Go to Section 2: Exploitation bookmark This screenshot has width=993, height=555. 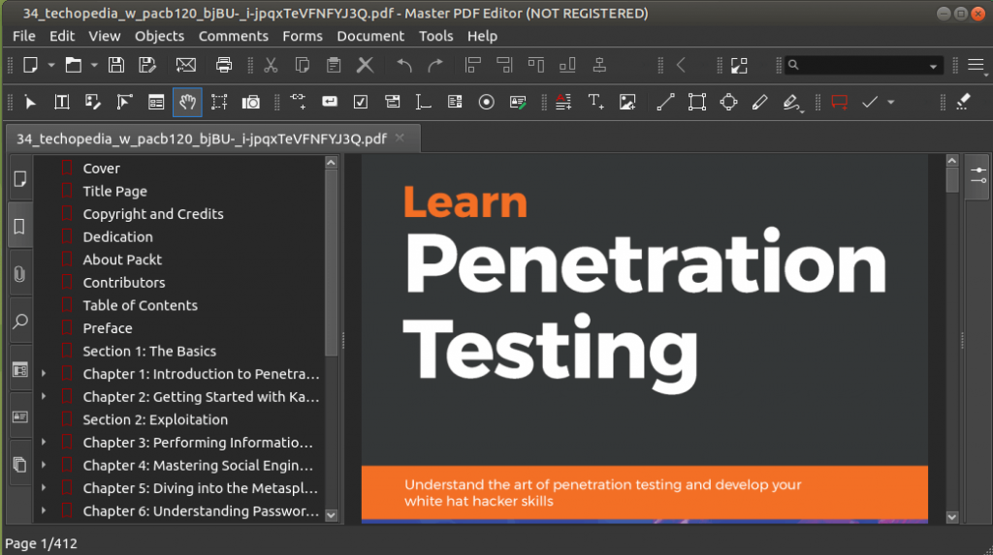pyautogui.click(x=155, y=419)
